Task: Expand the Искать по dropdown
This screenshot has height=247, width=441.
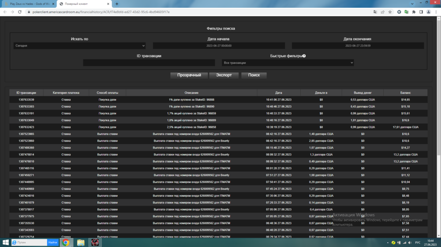Action: click(x=79, y=46)
